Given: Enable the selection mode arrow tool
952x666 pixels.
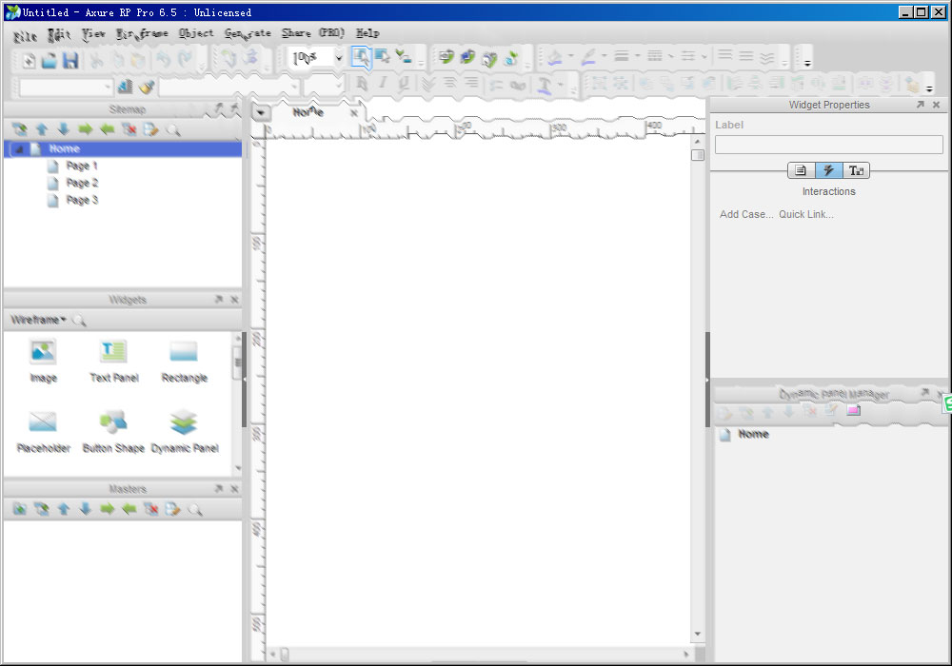Looking at the screenshot, I should point(361,57).
